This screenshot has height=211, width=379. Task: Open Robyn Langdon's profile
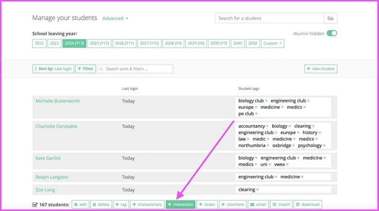tap(52, 177)
